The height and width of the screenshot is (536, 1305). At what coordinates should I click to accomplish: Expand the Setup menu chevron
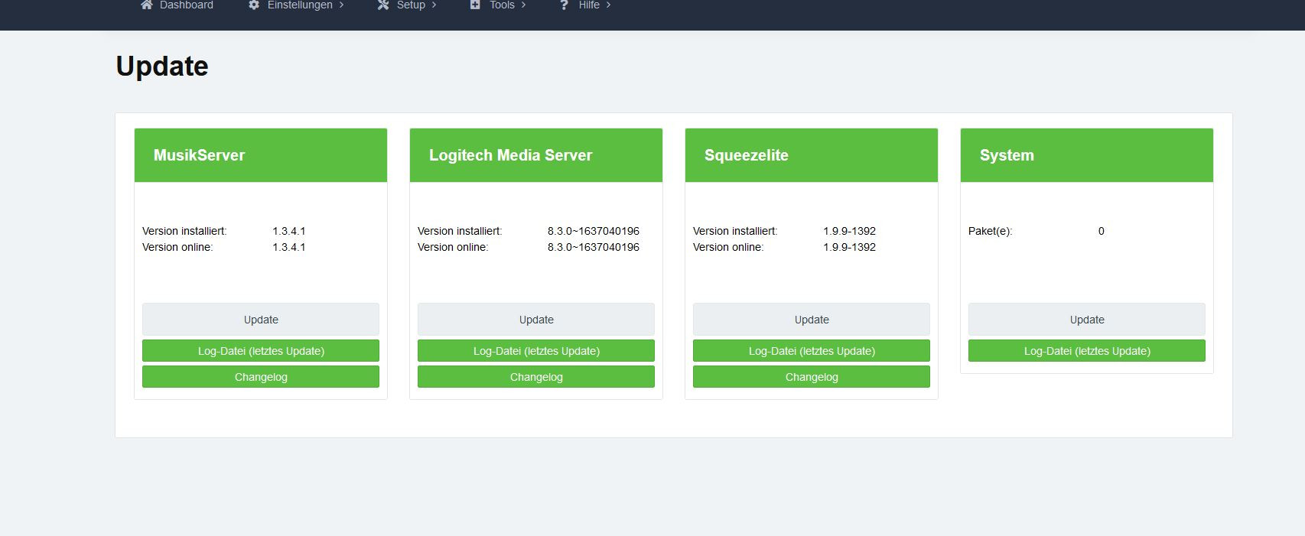pos(434,5)
